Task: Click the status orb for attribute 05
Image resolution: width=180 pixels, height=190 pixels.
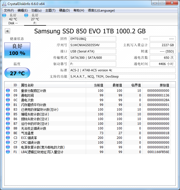Action: coord(8,91)
